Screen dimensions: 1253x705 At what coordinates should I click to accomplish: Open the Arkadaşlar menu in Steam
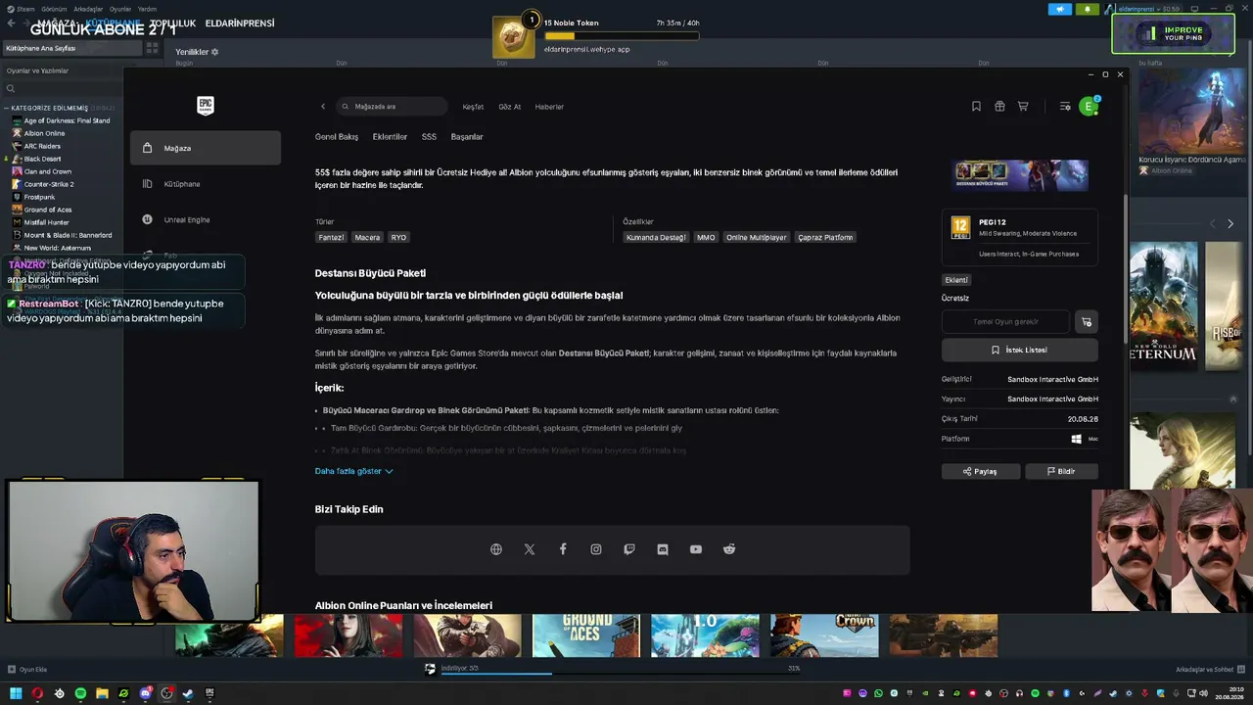pos(88,9)
